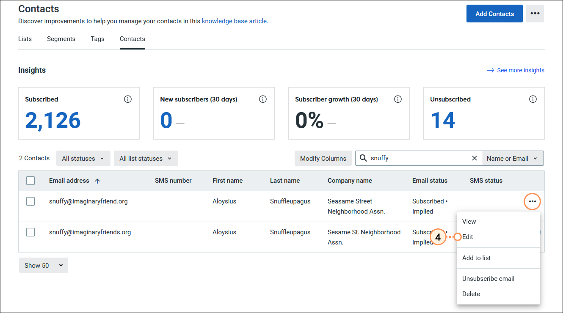Image resolution: width=563 pixels, height=313 pixels.
Task: Open the All list statuses dropdown
Action: [146, 158]
